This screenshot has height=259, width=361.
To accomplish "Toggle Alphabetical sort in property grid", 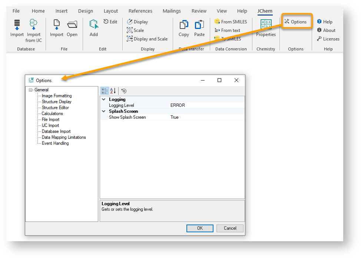I will 113,91.
